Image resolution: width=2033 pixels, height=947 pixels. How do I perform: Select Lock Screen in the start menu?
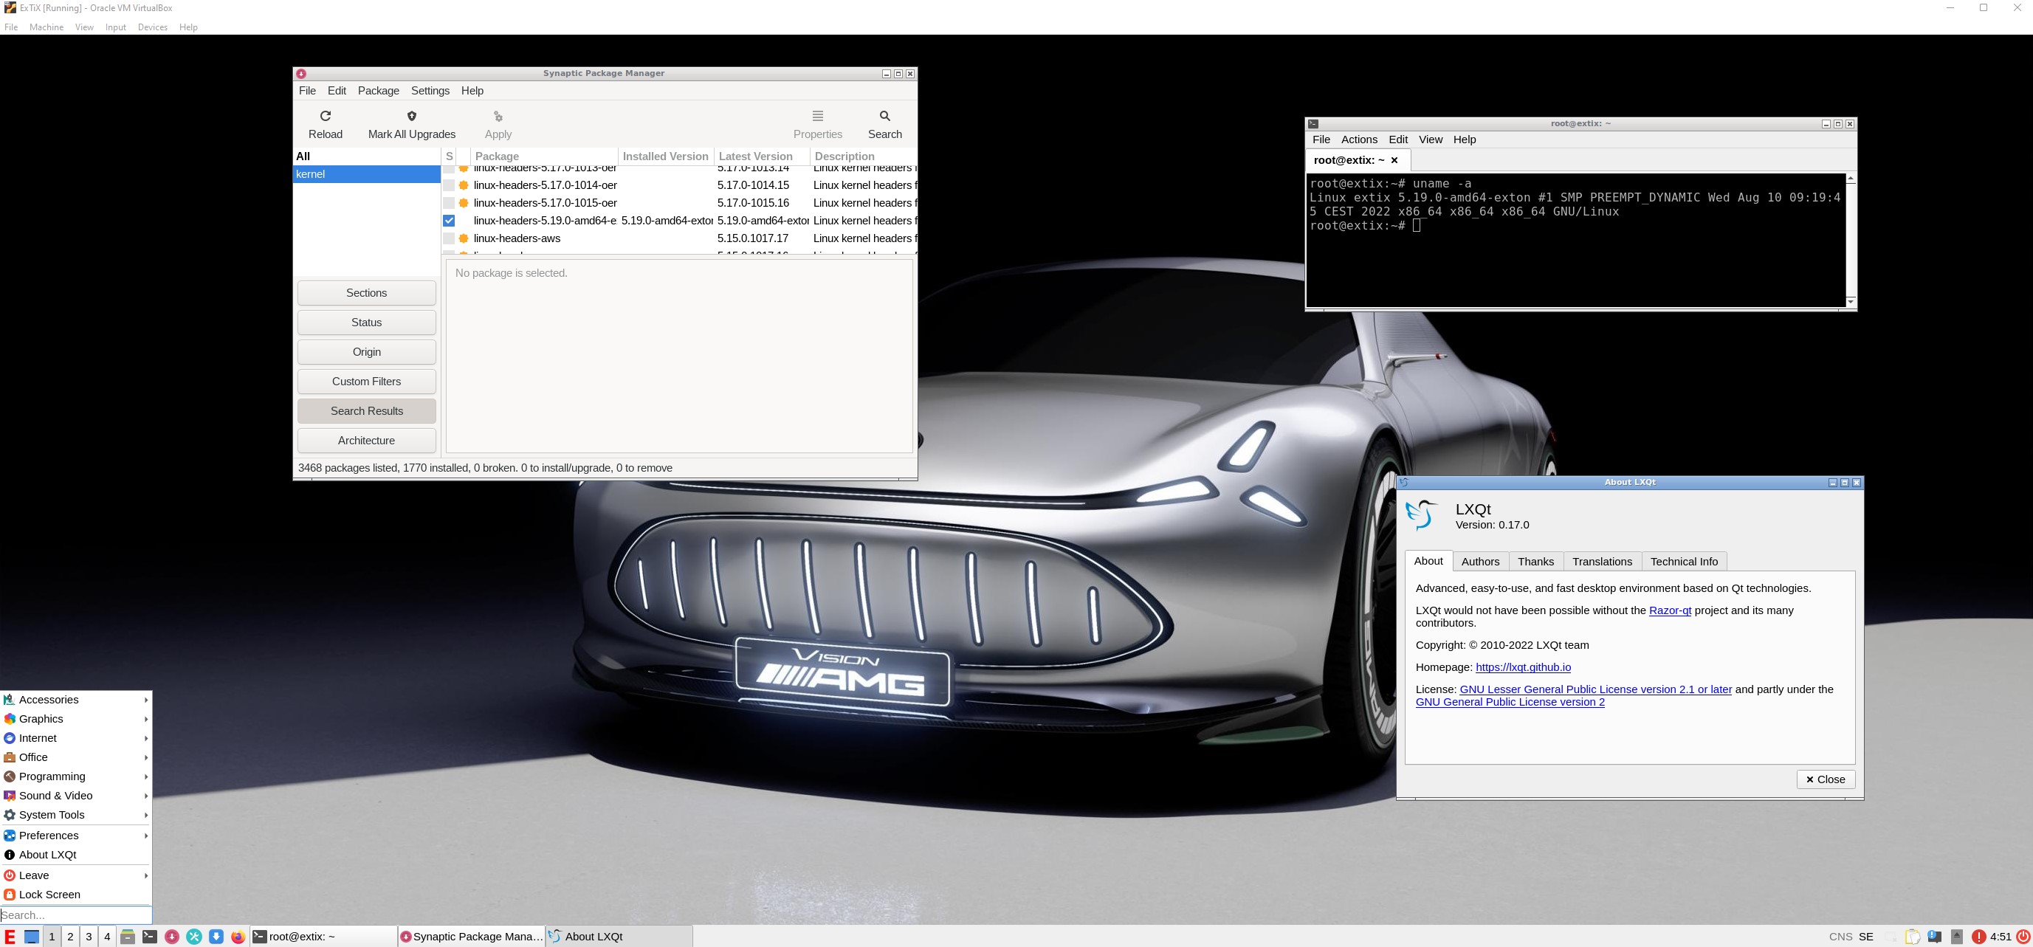coord(76,895)
